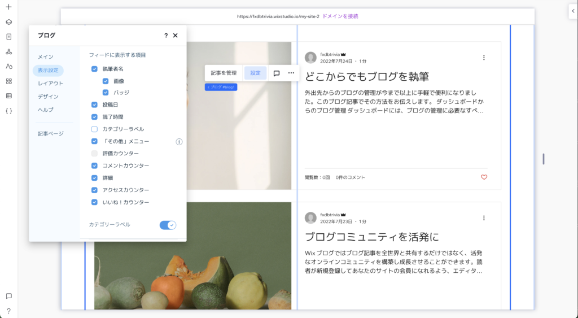The height and width of the screenshot is (318, 578).
Task: Close the ブログ settings panel
Action: 176,36
